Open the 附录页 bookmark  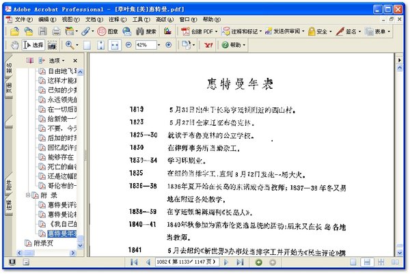(43, 243)
